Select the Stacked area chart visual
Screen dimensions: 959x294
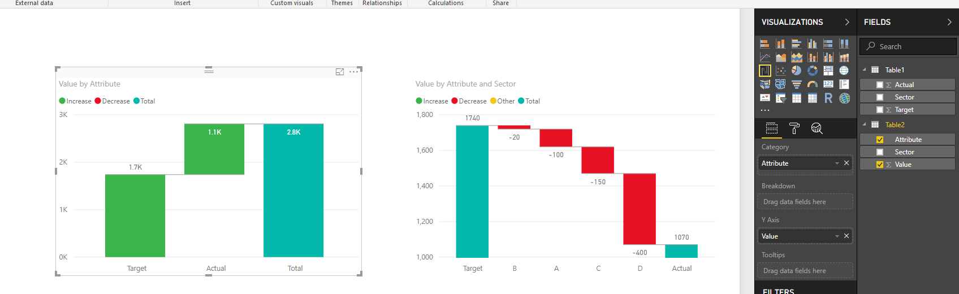[x=797, y=57]
